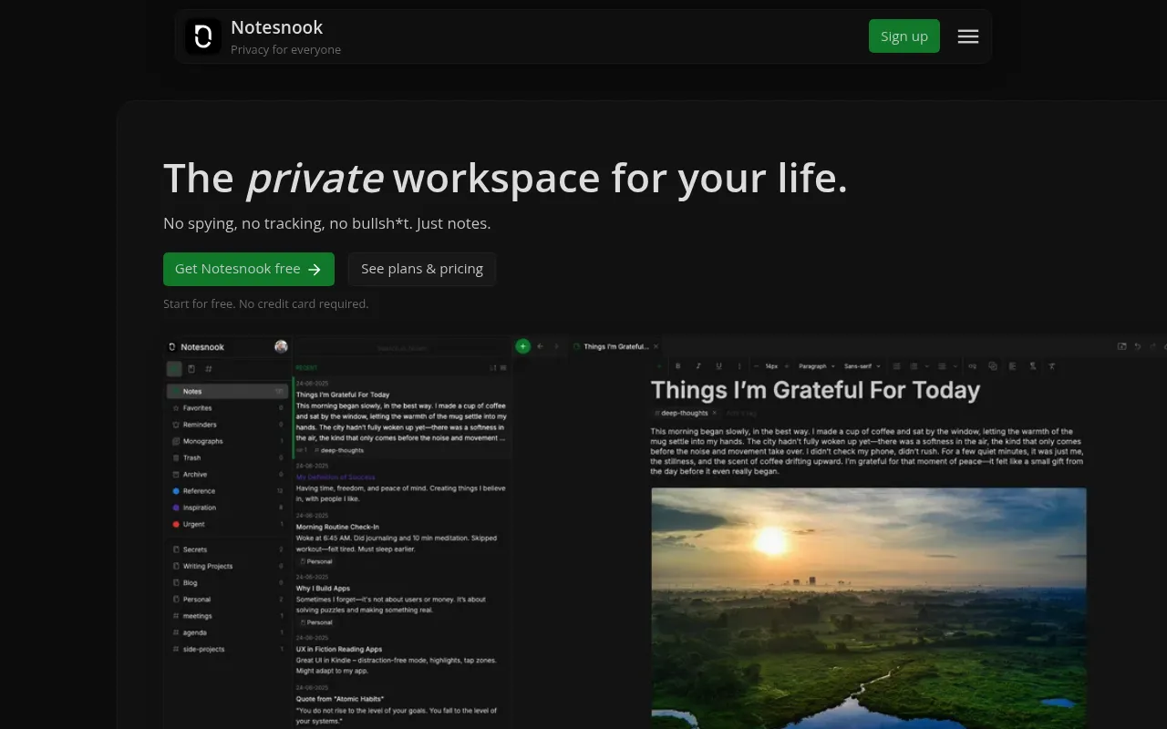
Task: Click the purple Inspiration color dot
Action: point(176,508)
